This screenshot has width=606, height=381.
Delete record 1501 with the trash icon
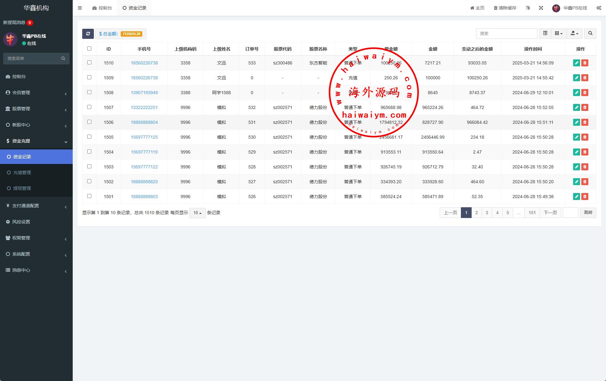click(585, 197)
